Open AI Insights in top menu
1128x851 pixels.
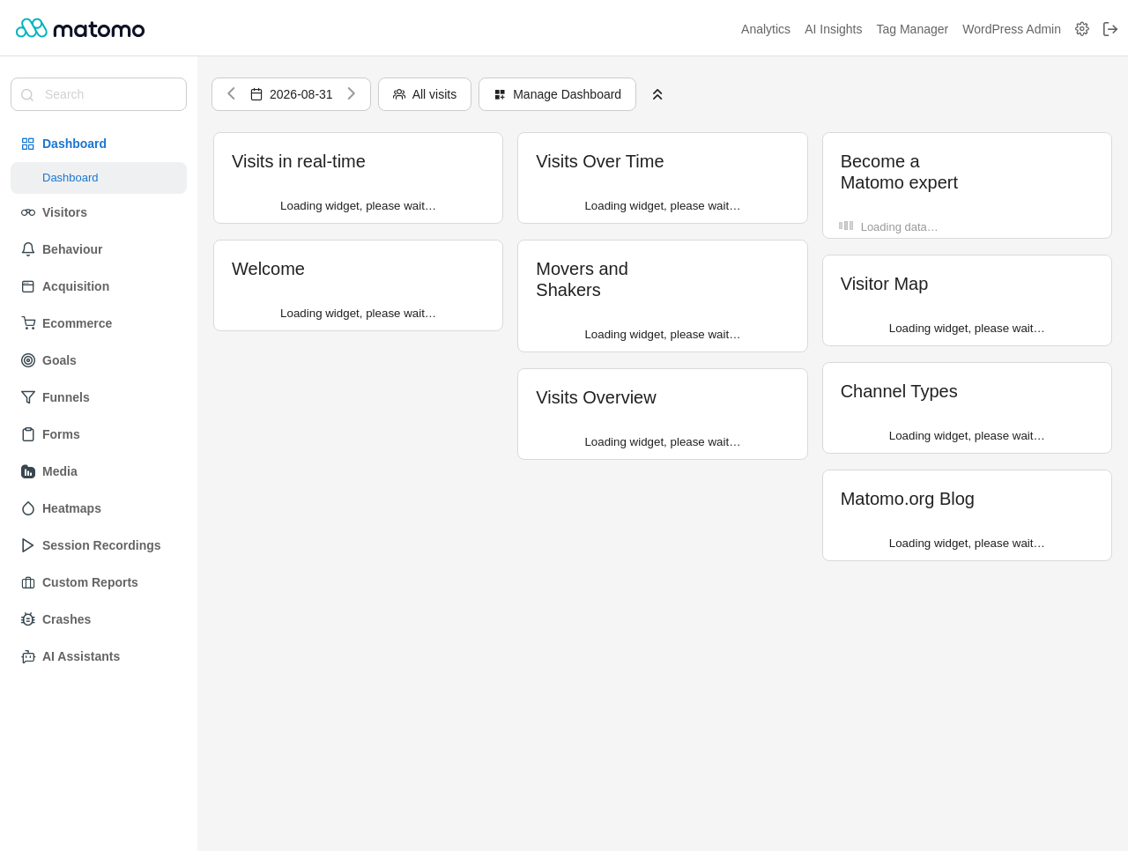tap(834, 29)
